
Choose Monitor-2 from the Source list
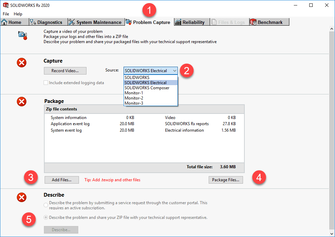pos(151,98)
